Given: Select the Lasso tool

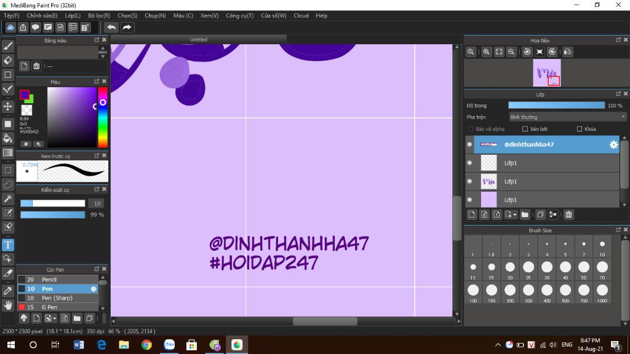Looking at the screenshot, I should click(7, 184).
